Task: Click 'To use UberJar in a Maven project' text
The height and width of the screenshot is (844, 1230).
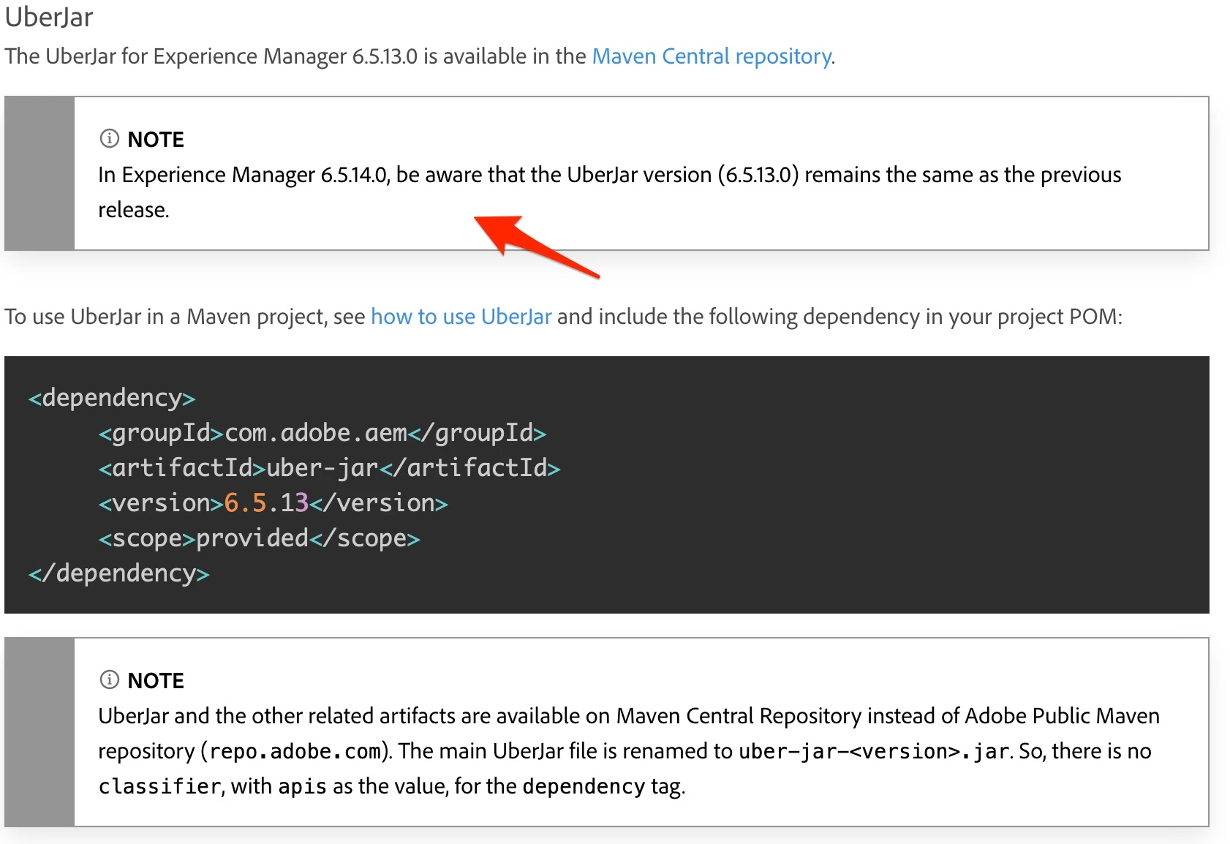Action: pos(165,317)
